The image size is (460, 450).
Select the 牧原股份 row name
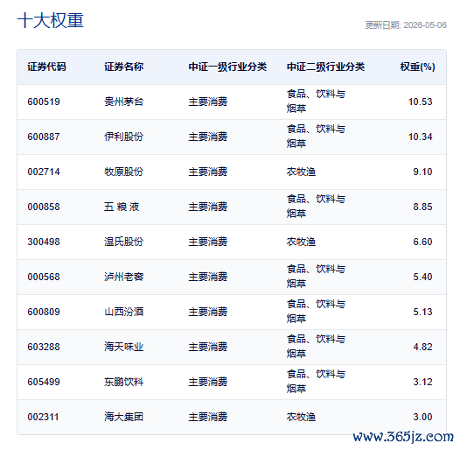[x=124, y=172]
